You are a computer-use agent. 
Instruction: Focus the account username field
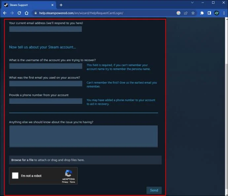[46, 66]
